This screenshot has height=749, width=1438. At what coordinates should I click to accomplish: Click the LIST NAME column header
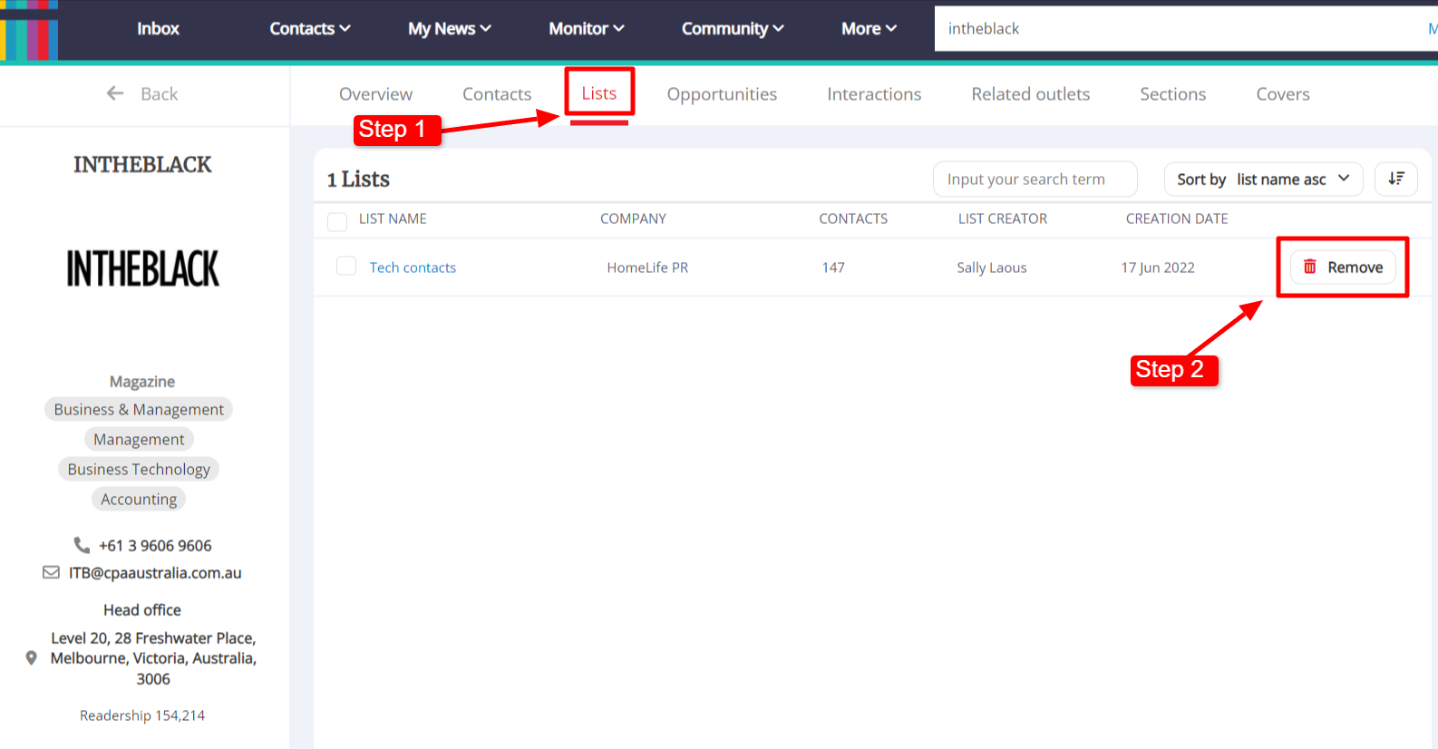pos(393,219)
